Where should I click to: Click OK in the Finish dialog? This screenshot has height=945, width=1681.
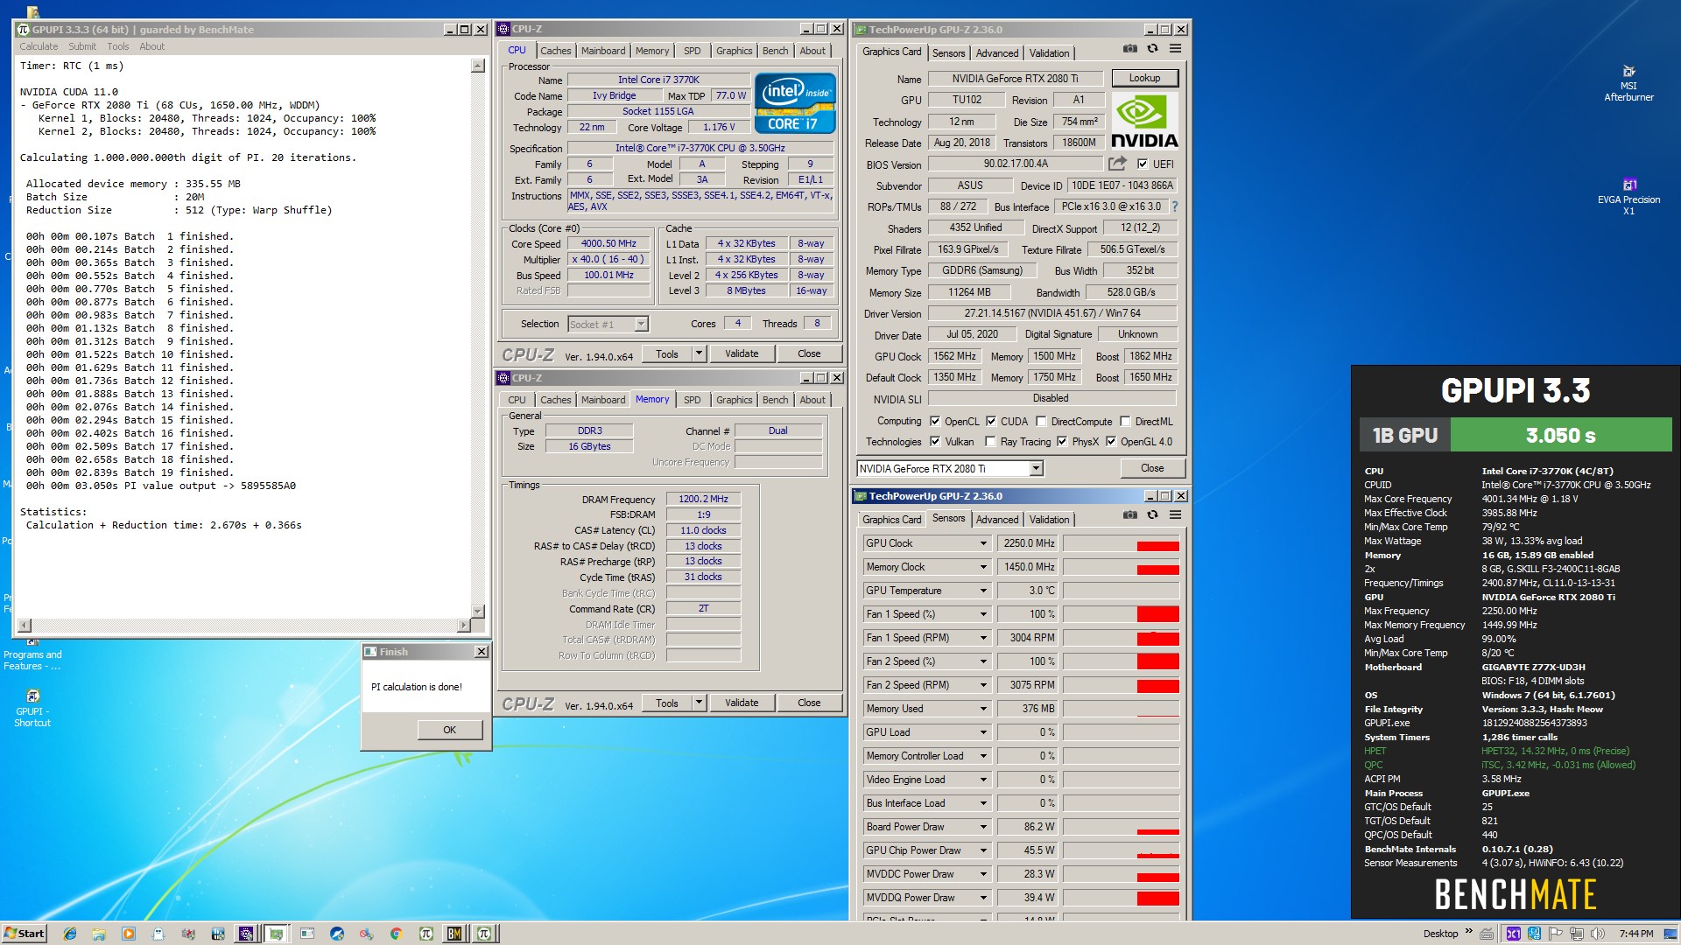click(x=449, y=730)
